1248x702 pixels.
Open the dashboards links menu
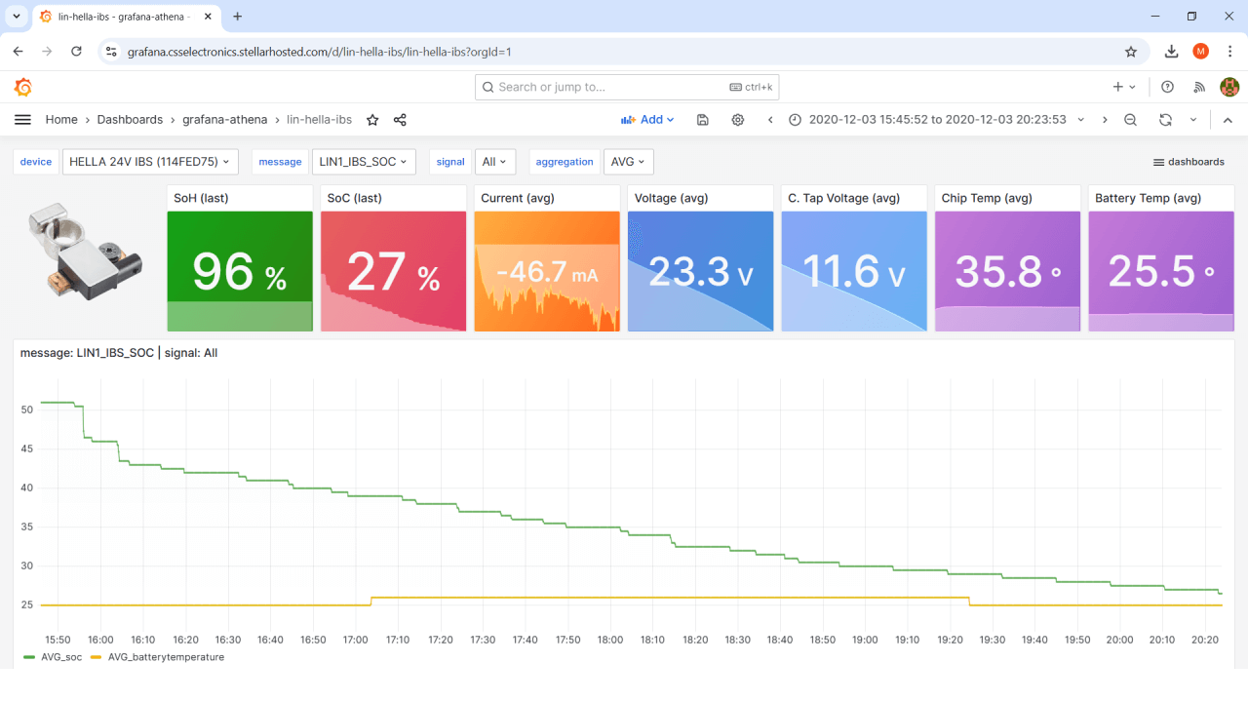[1189, 162]
